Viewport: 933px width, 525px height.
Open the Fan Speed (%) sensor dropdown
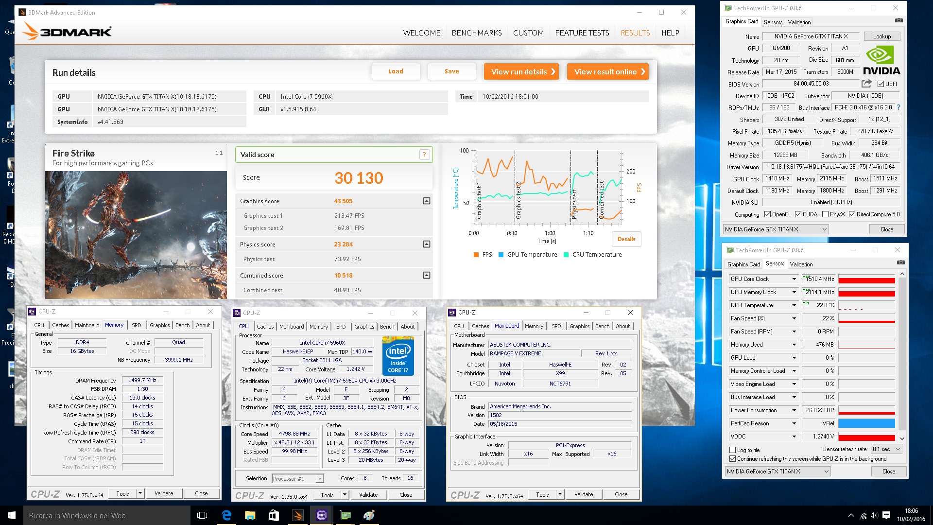[x=794, y=318]
